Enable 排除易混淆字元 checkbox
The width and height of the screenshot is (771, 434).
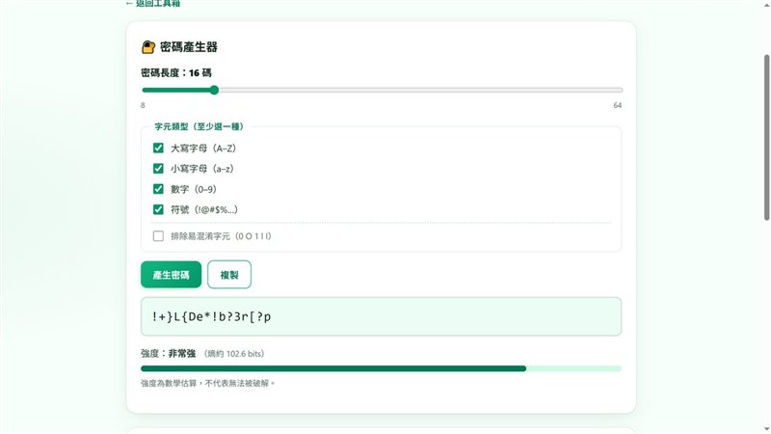pyautogui.click(x=158, y=236)
